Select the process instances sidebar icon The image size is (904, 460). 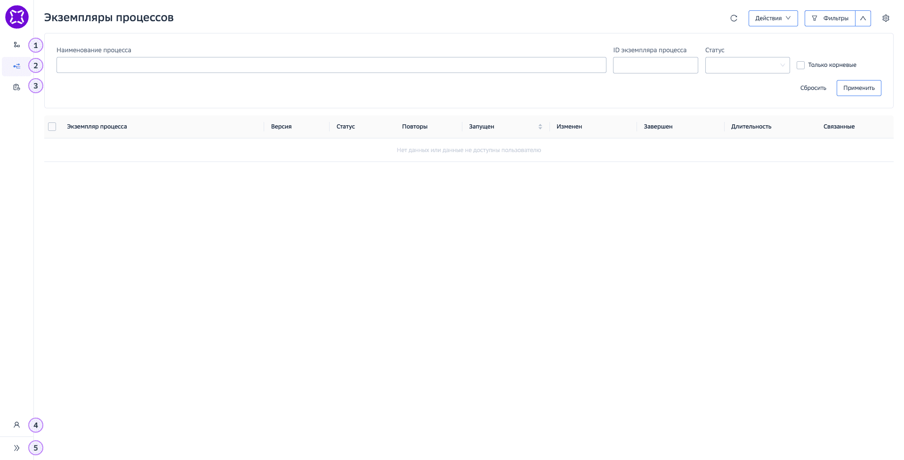(17, 66)
